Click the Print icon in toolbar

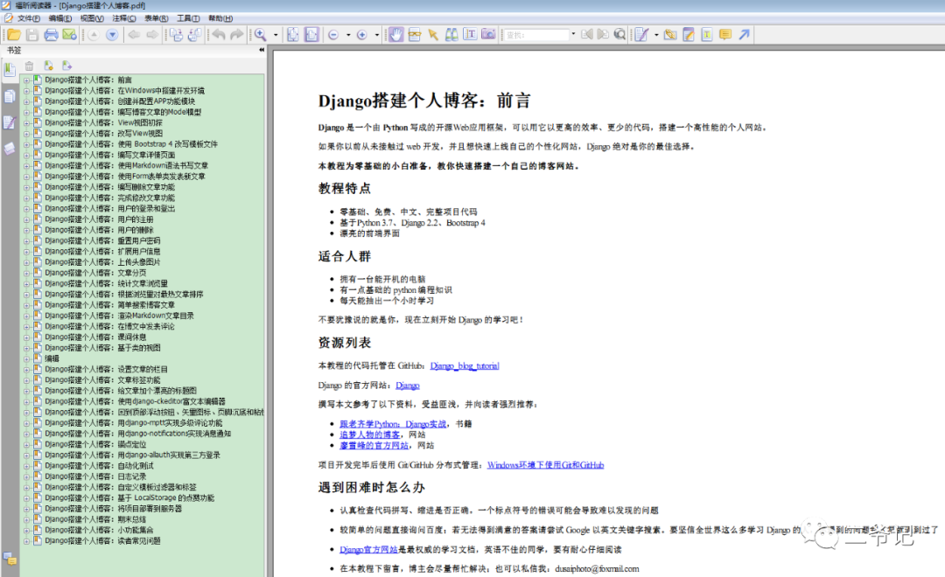(52, 35)
